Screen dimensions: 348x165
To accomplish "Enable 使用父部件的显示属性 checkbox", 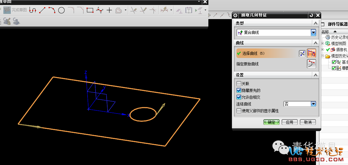I will click(239, 111).
